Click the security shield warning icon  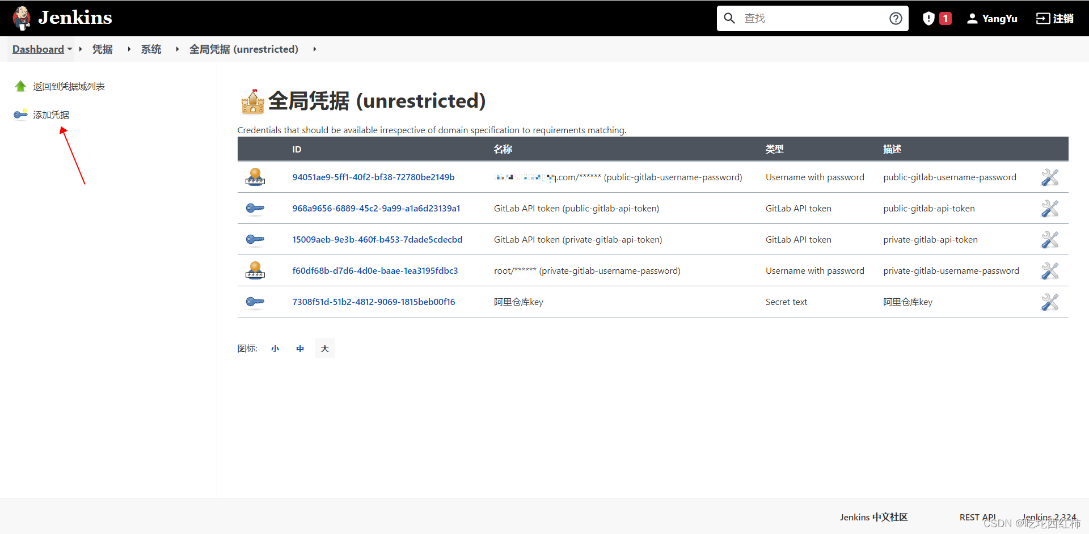[x=928, y=18]
